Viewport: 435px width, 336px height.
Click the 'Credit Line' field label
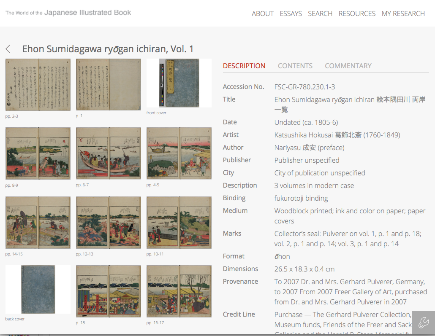pos(239,314)
